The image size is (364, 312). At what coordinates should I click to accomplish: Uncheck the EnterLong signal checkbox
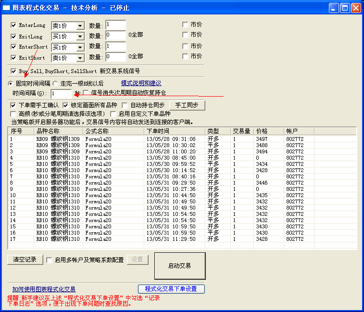tap(13, 25)
